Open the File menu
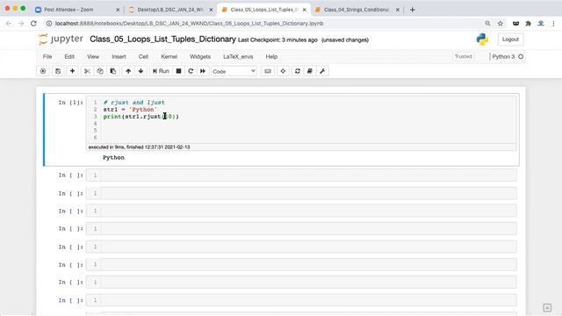Viewport: 562px width, 316px height. pos(47,56)
